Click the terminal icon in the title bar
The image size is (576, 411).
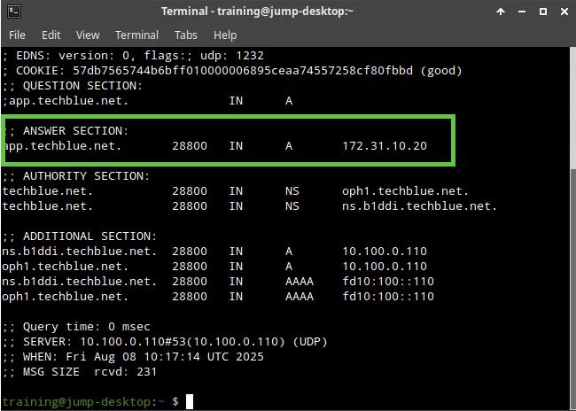(14, 12)
